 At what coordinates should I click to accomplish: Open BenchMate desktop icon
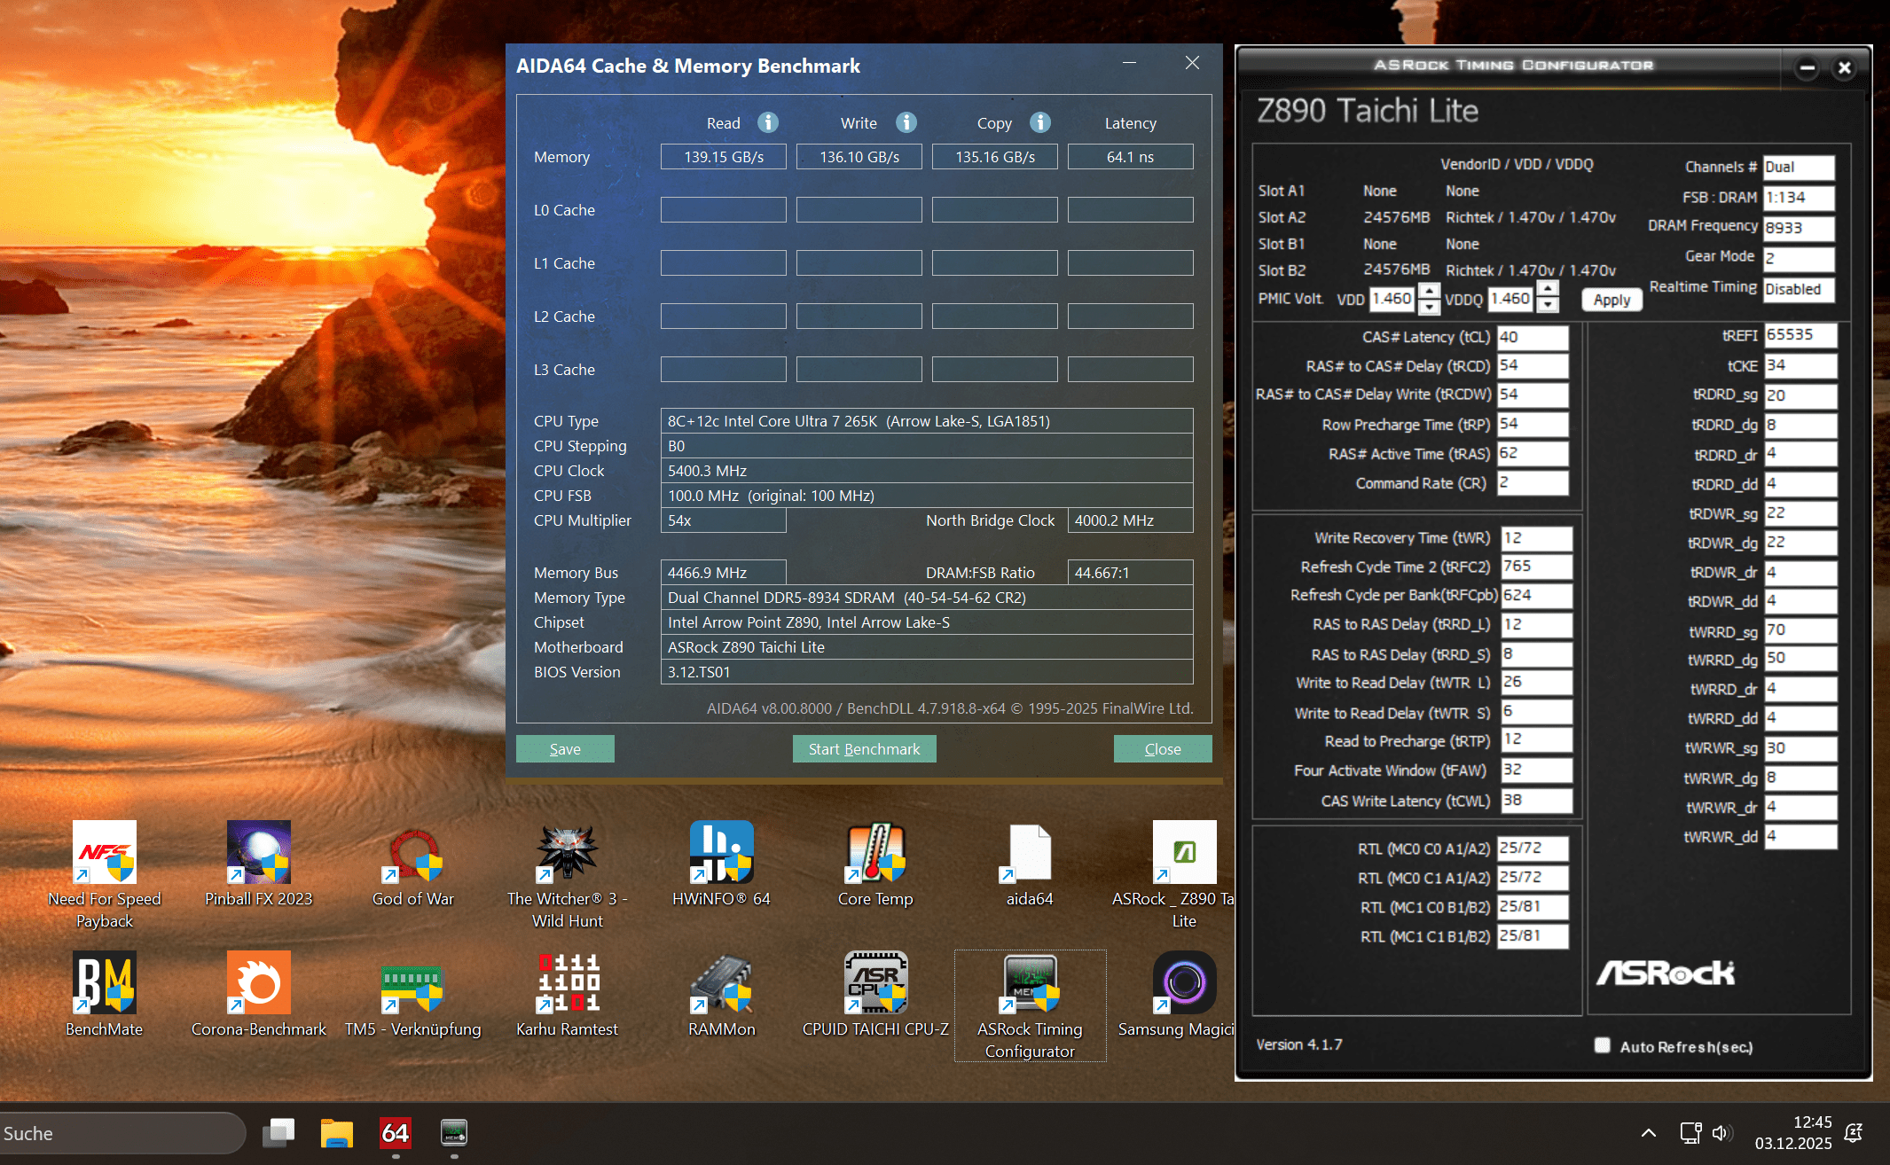coord(105,983)
